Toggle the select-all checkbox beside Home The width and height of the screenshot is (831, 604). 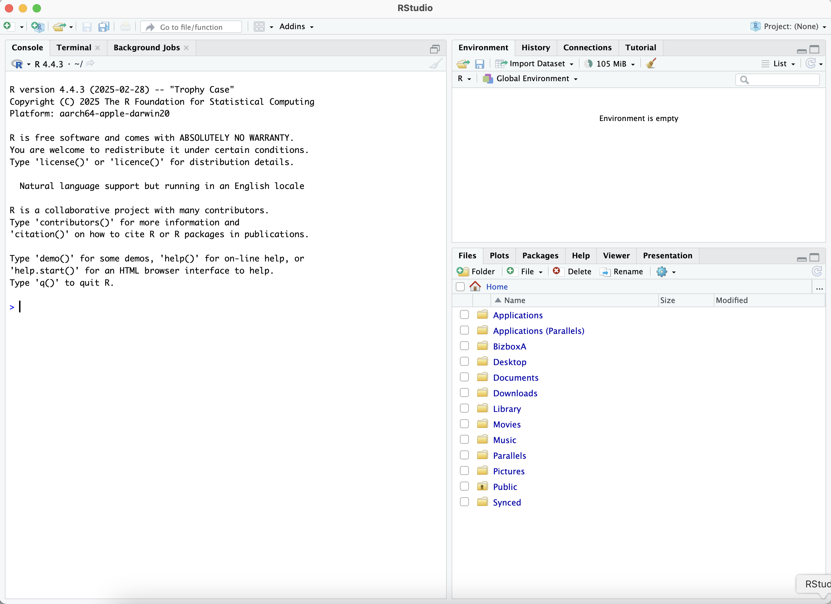pyautogui.click(x=460, y=286)
